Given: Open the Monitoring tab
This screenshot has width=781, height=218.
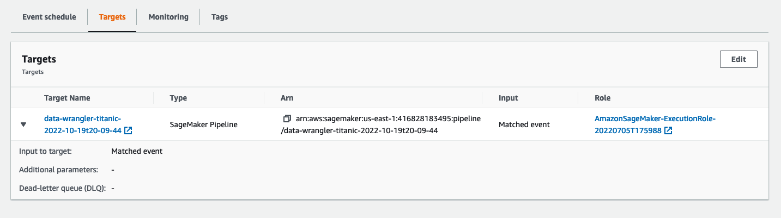Looking at the screenshot, I should click(168, 17).
